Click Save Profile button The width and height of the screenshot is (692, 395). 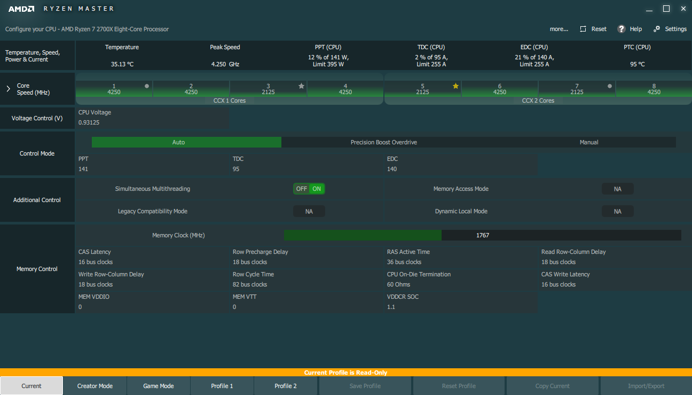(365, 386)
